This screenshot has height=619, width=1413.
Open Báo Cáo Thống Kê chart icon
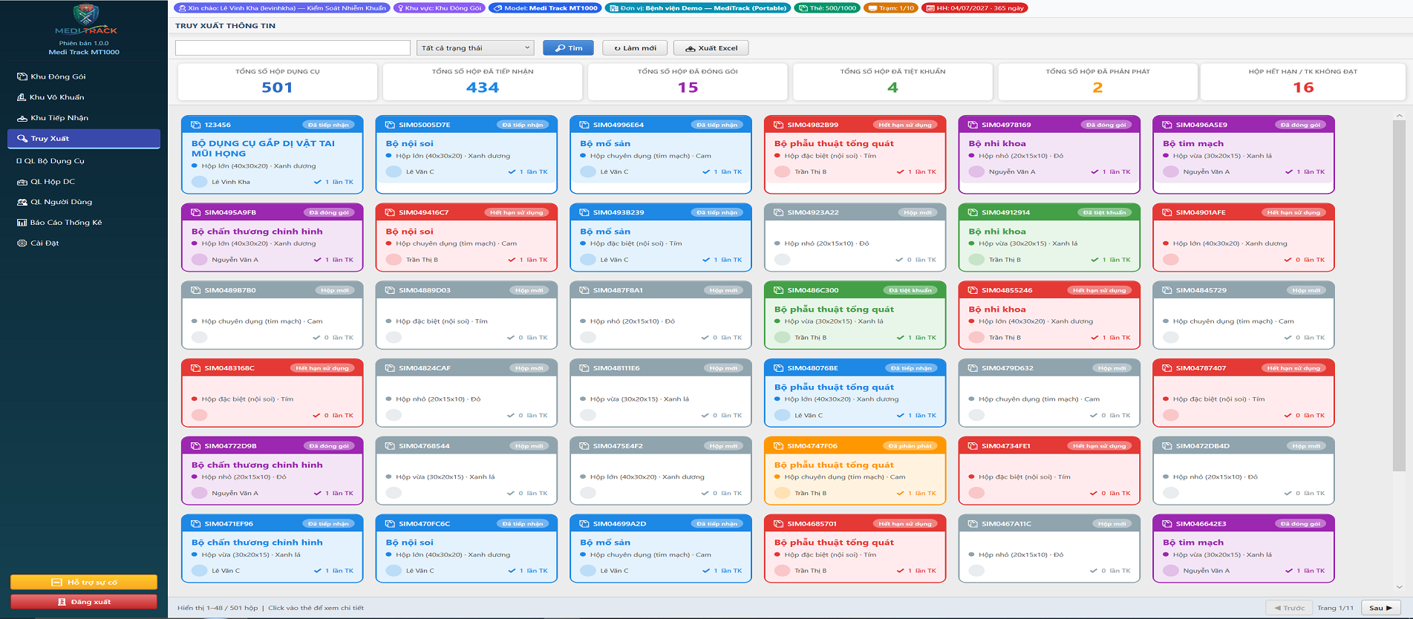[22, 223]
